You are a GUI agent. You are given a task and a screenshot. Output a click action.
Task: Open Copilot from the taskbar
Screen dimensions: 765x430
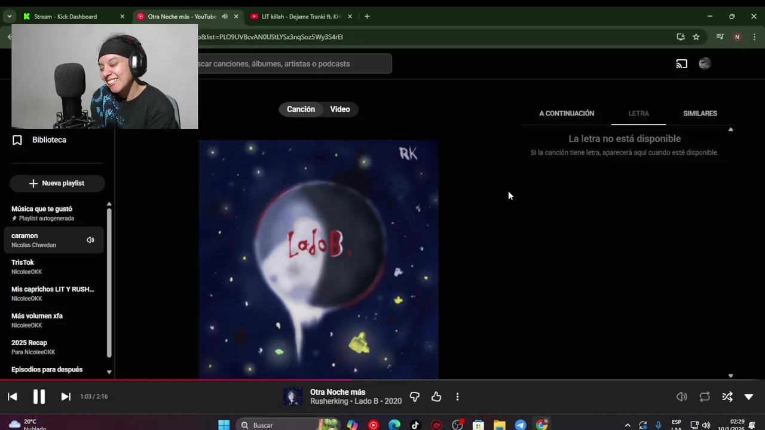(x=352, y=425)
